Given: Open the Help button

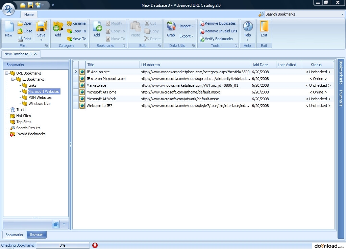Looking at the screenshot, I should point(248,29).
